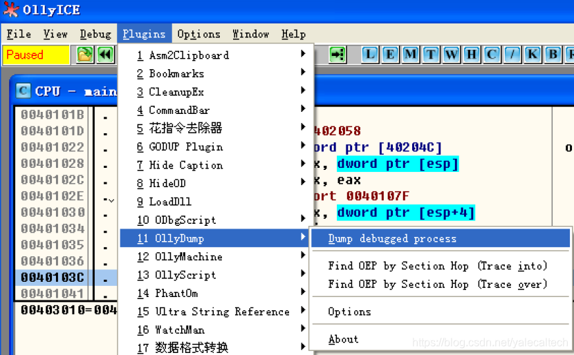
Task: Open Patches window with slash button
Action: (x=512, y=55)
